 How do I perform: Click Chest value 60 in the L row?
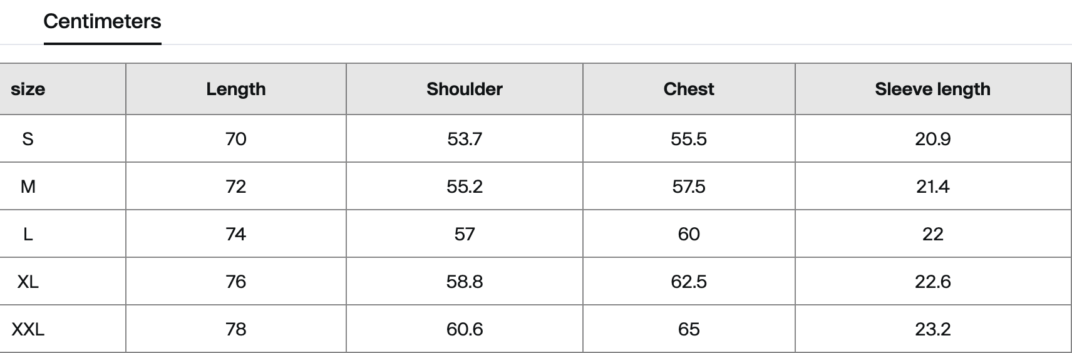click(x=689, y=234)
